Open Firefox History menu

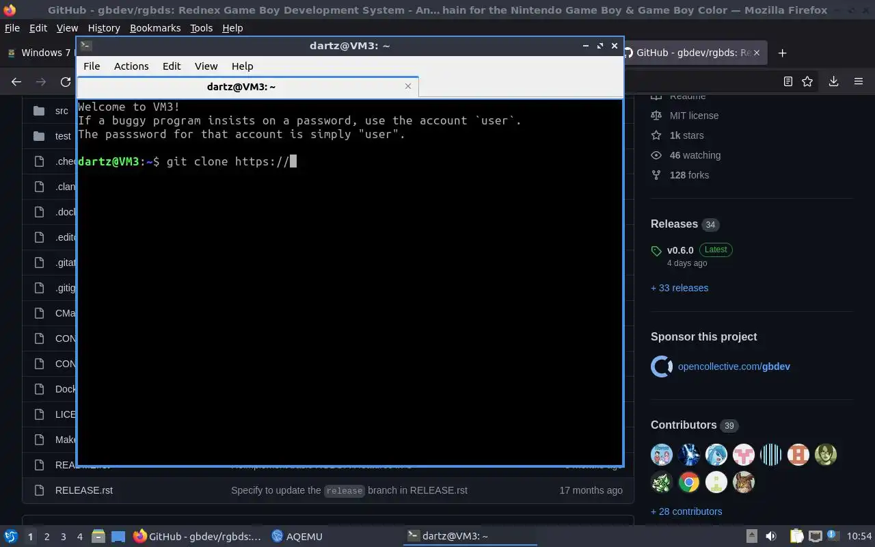pos(104,28)
